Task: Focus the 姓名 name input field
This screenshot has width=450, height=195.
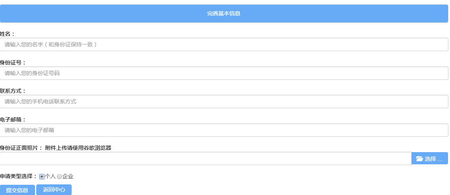Action: tap(224, 44)
